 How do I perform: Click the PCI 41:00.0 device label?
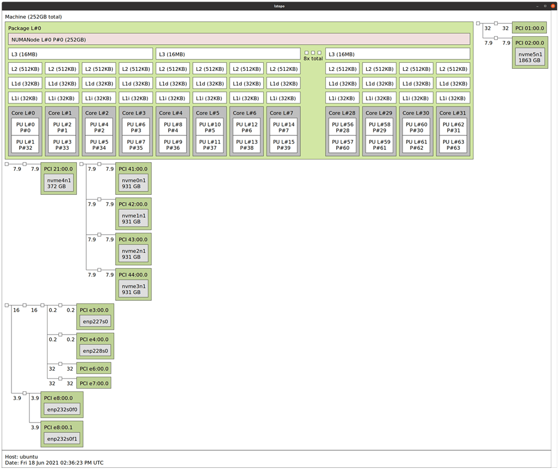pos(133,169)
